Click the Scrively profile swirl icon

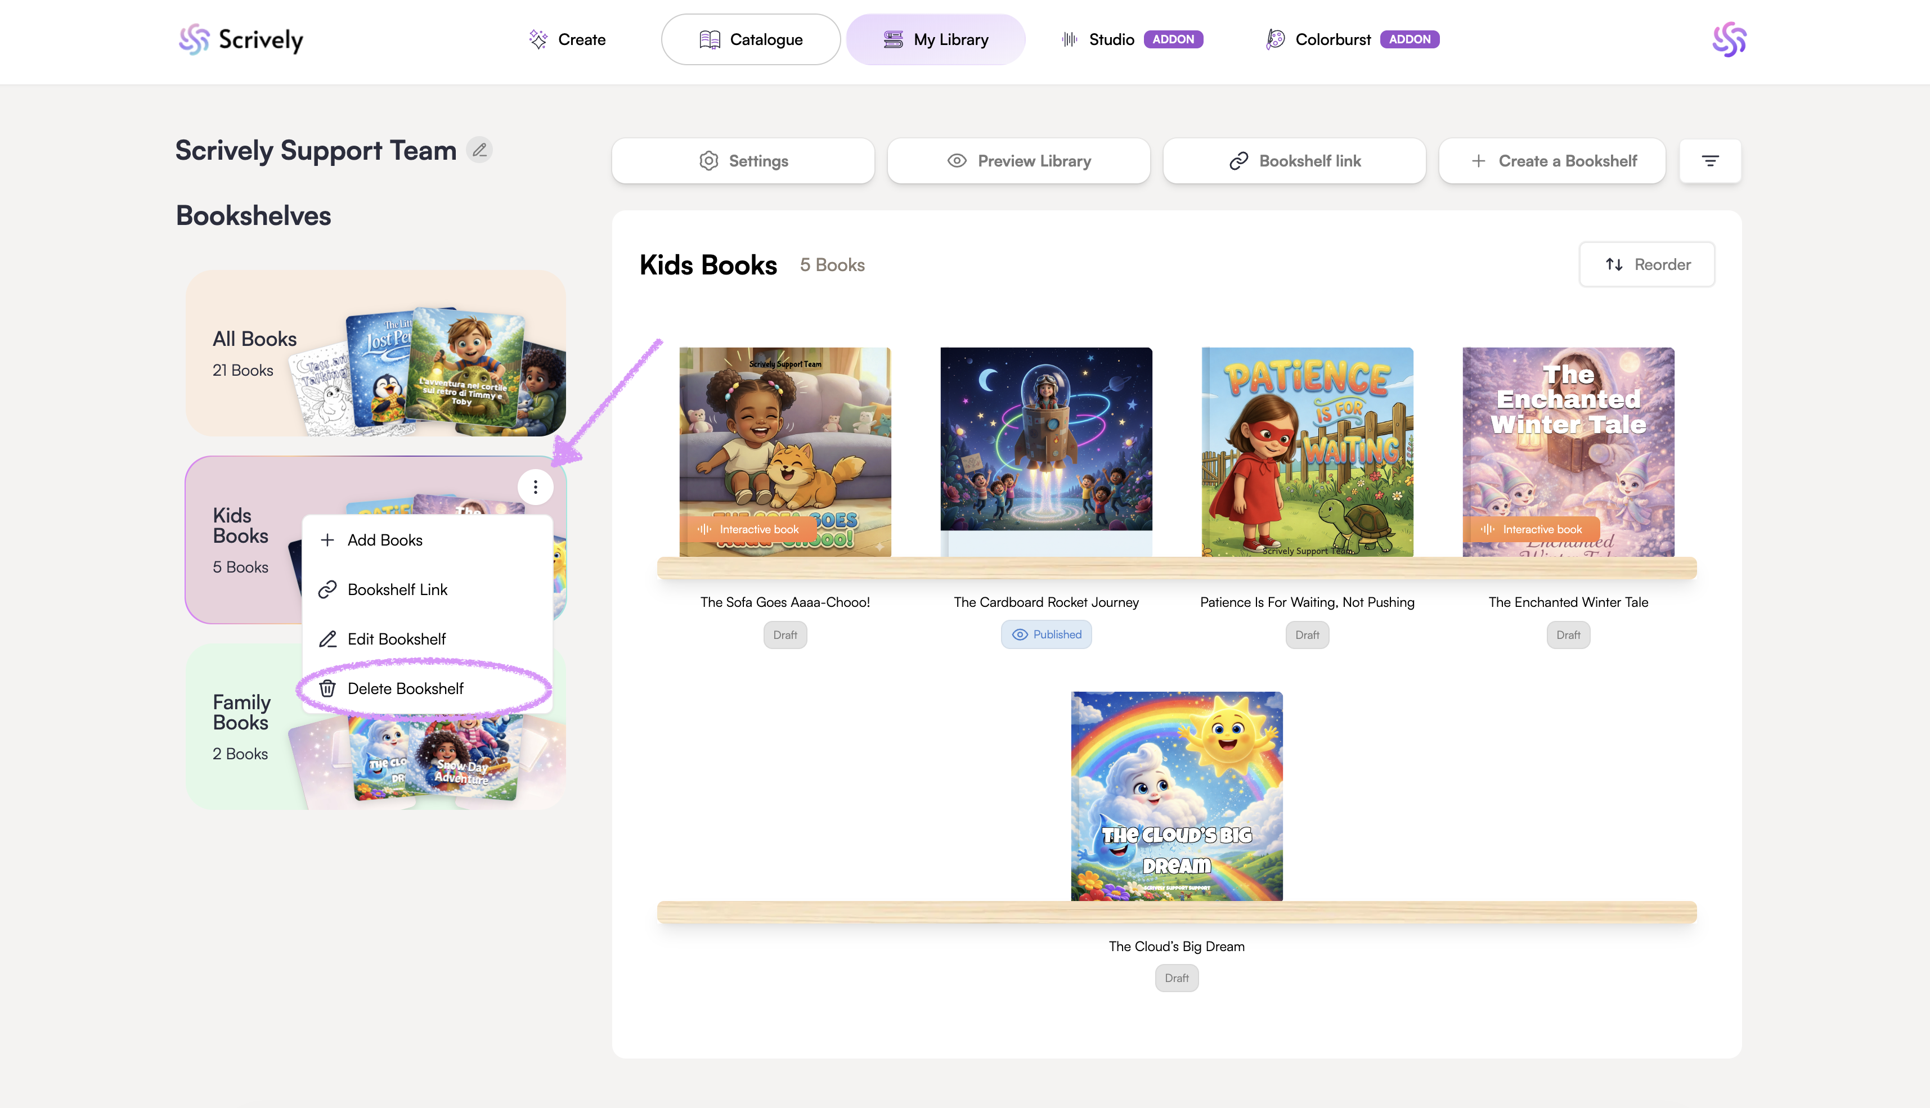[1729, 39]
